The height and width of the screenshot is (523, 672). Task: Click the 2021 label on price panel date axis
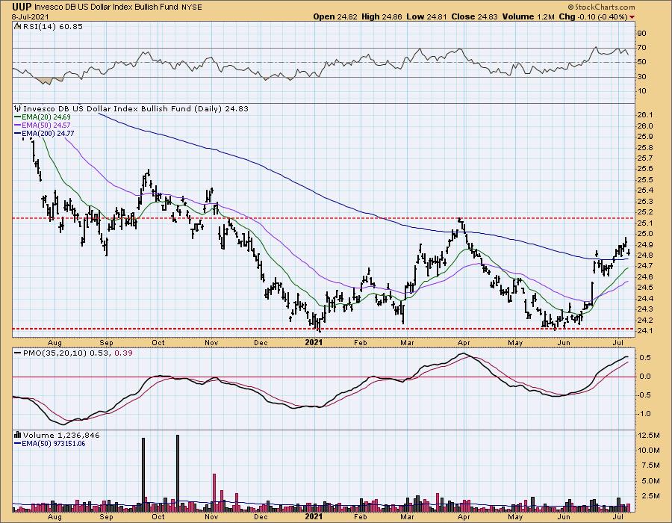point(314,343)
